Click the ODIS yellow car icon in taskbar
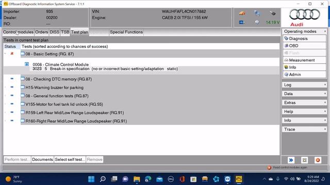This screenshot has height=185, width=330. click(x=239, y=179)
